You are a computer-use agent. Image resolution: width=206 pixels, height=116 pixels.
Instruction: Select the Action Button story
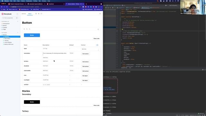(8, 43)
